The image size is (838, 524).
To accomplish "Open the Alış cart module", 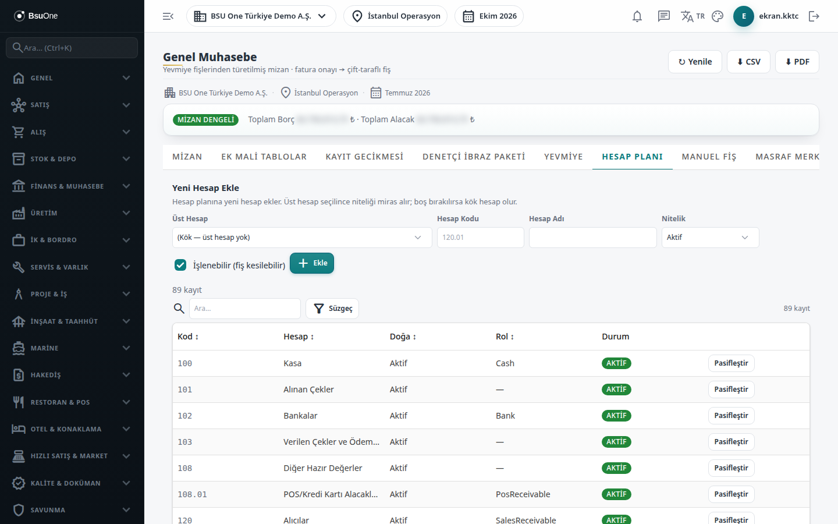I will [x=72, y=132].
